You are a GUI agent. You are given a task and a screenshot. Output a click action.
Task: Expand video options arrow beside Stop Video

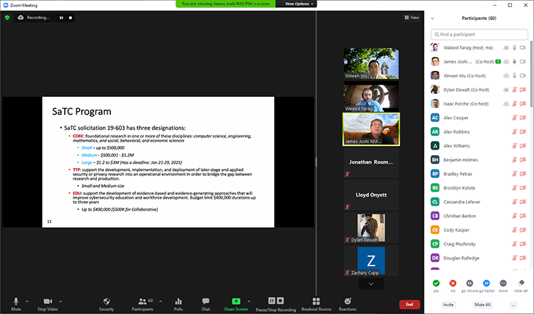click(61, 301)
